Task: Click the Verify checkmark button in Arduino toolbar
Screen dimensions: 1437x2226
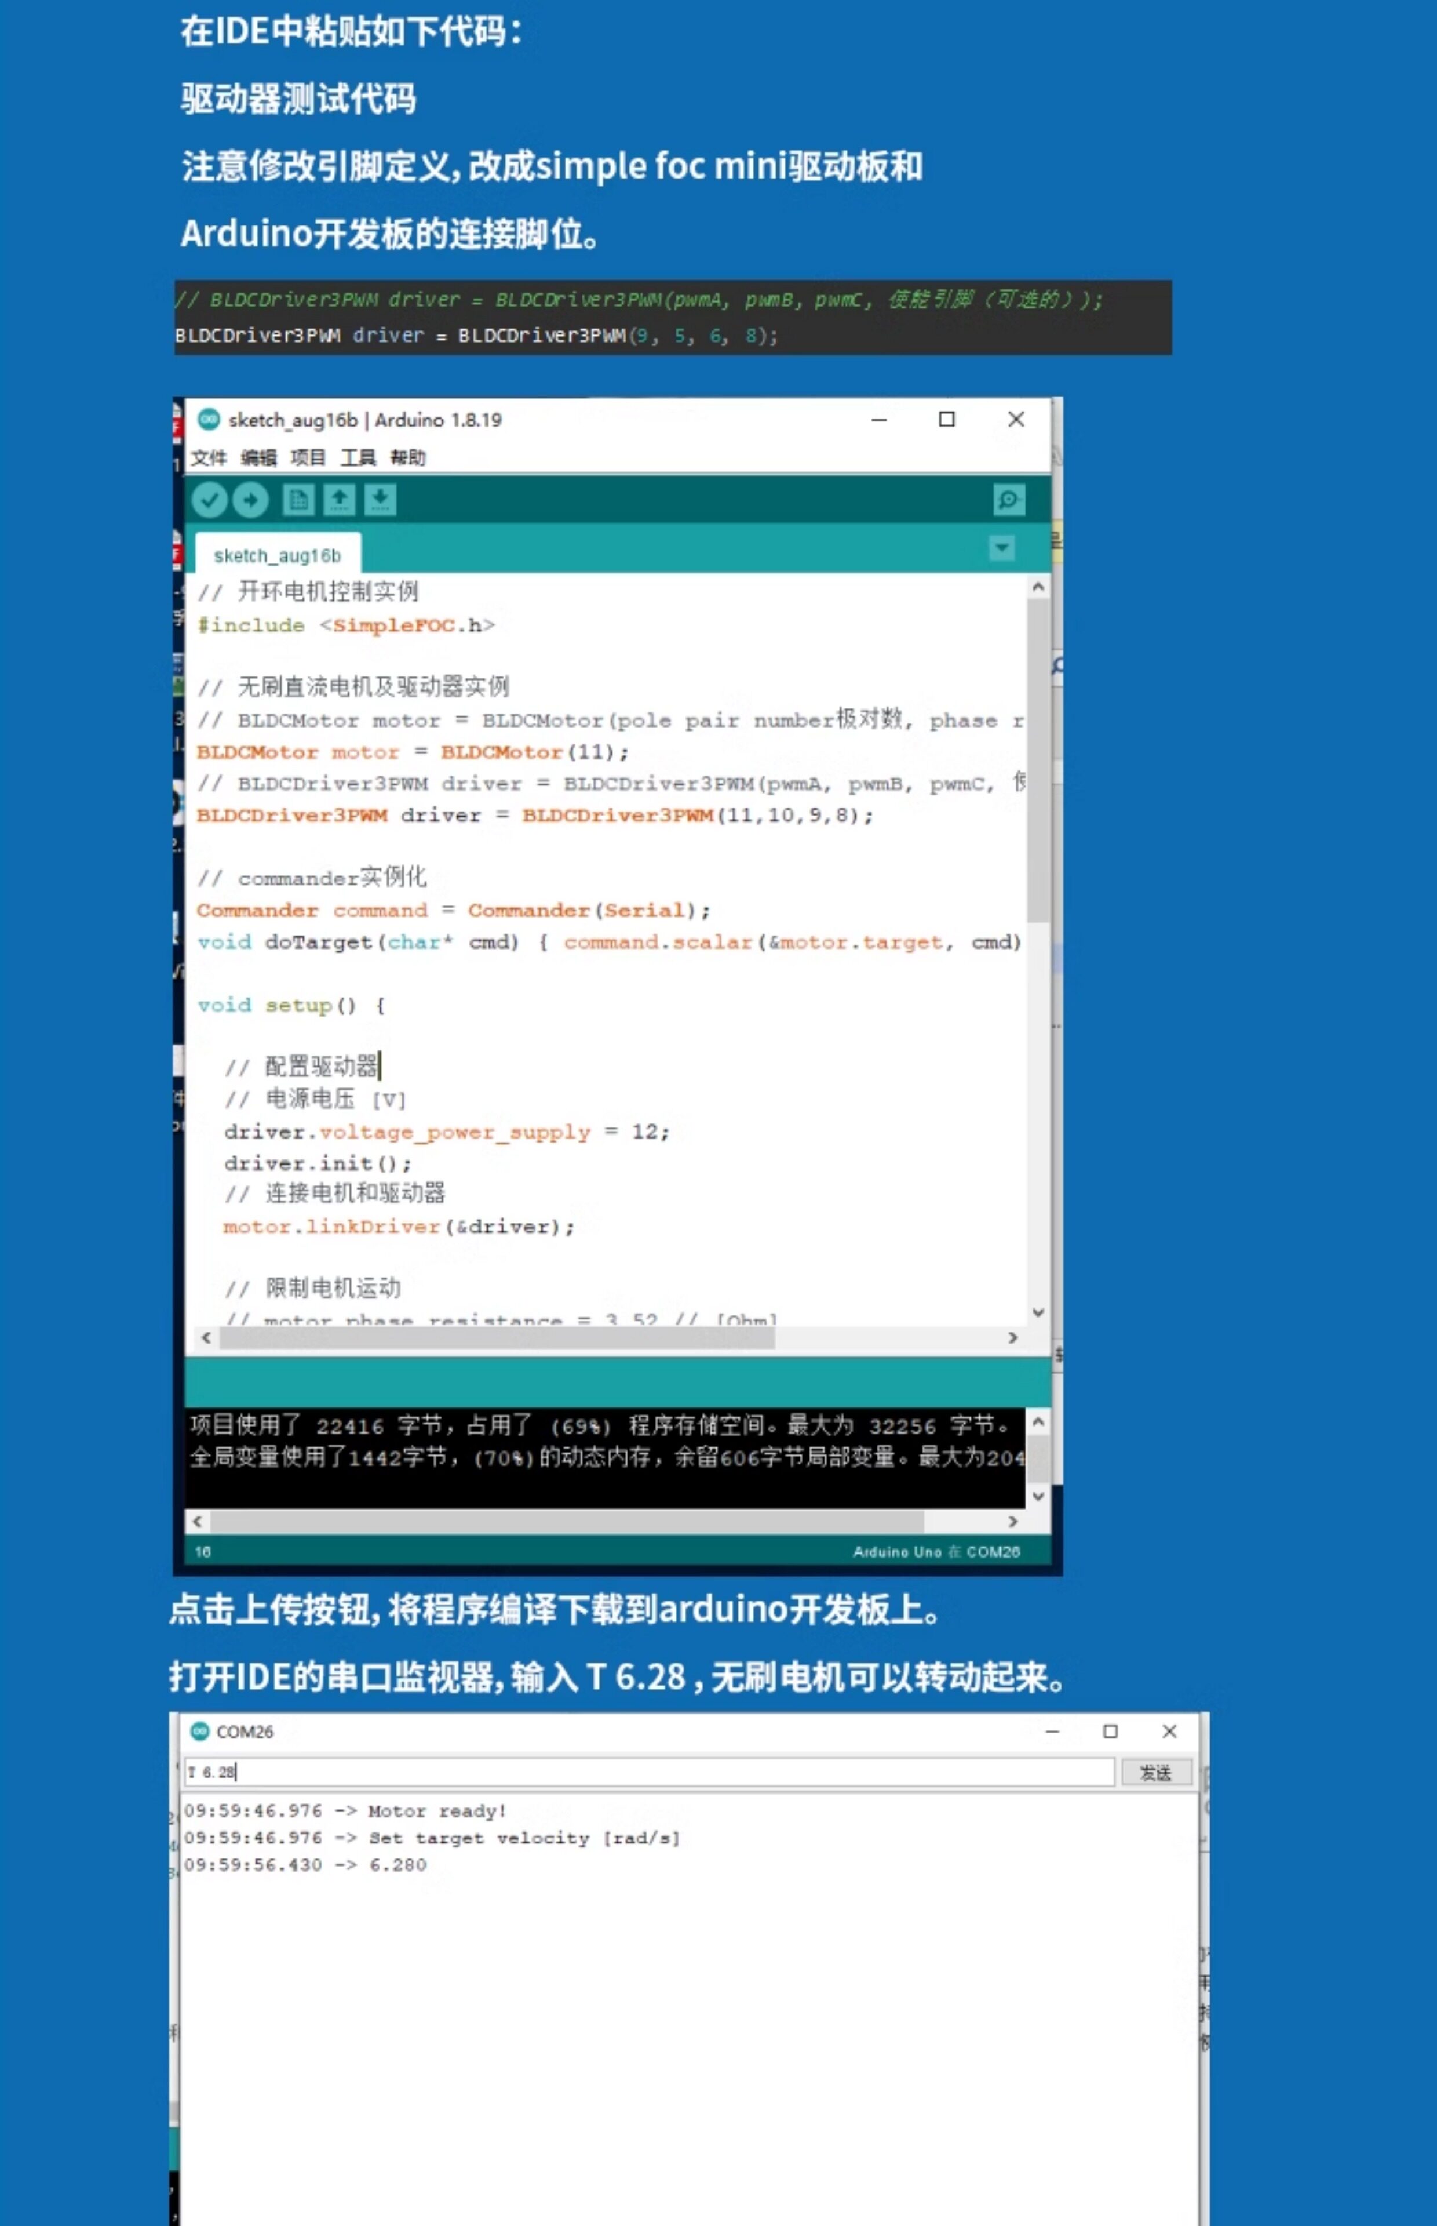Action: tap(210, 500)
